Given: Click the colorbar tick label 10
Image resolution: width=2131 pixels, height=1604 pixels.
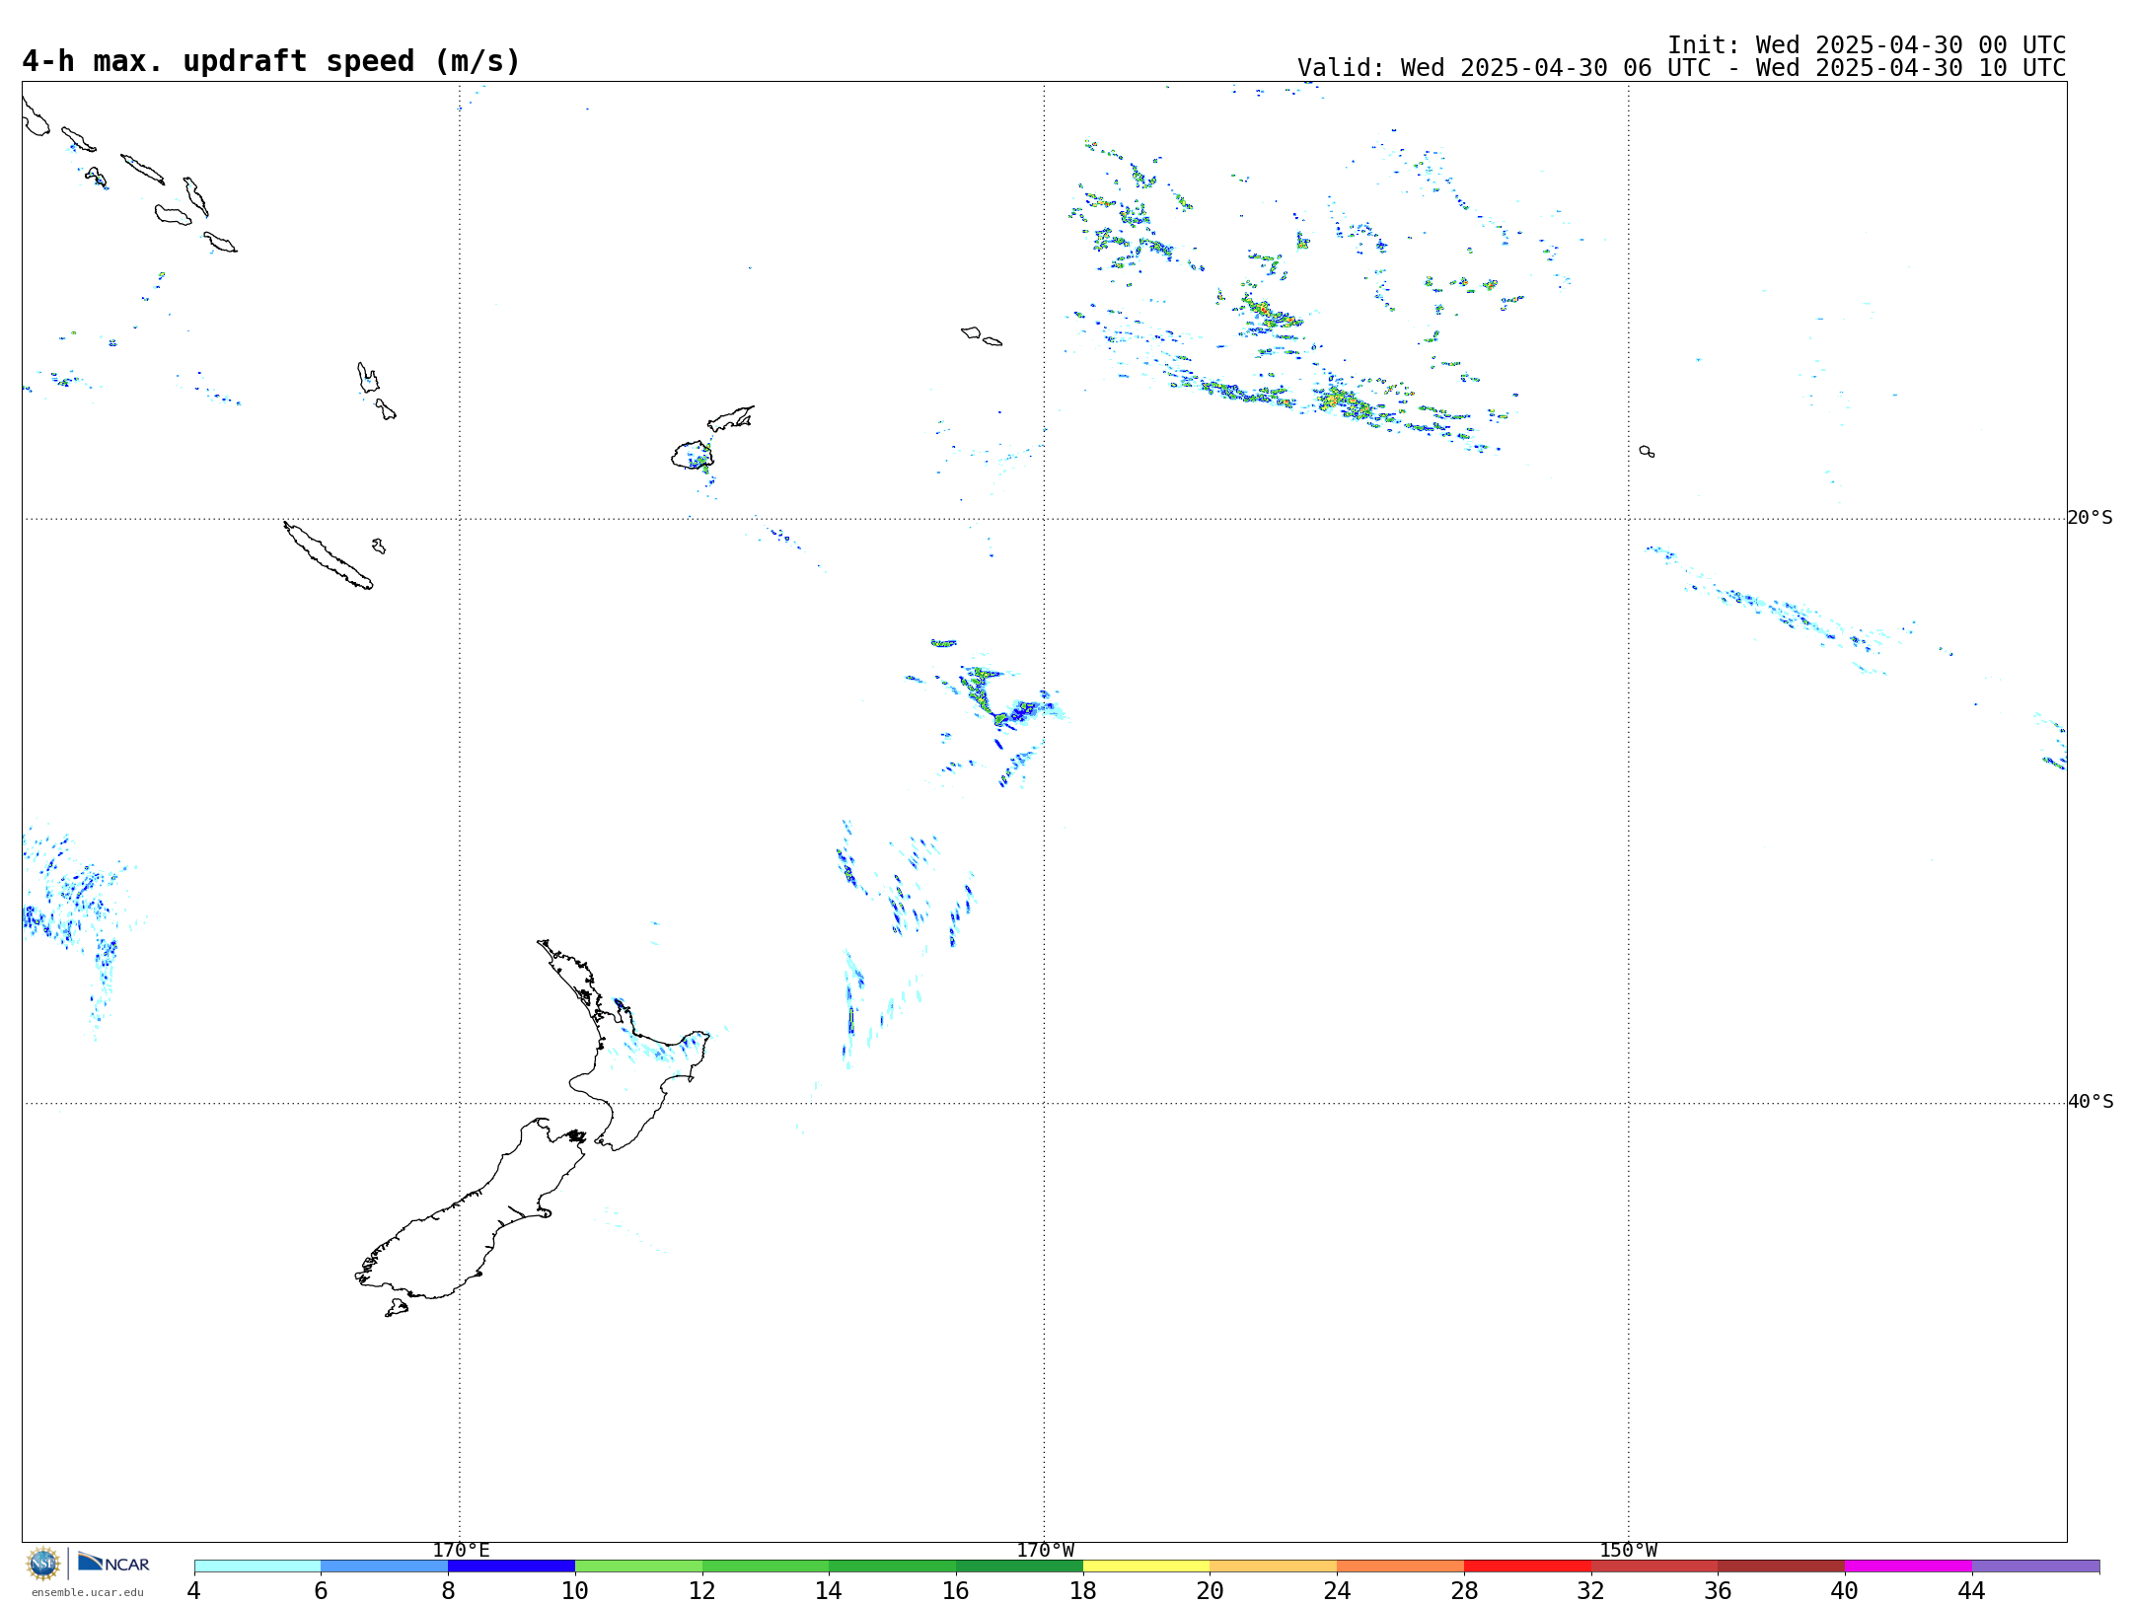Looking at the screenshot, I should (575, 1590).
